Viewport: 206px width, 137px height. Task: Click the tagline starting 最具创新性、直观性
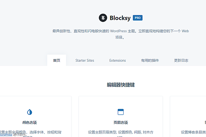coord(121,34)
